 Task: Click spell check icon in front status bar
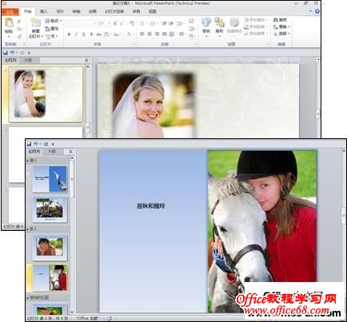109,318
